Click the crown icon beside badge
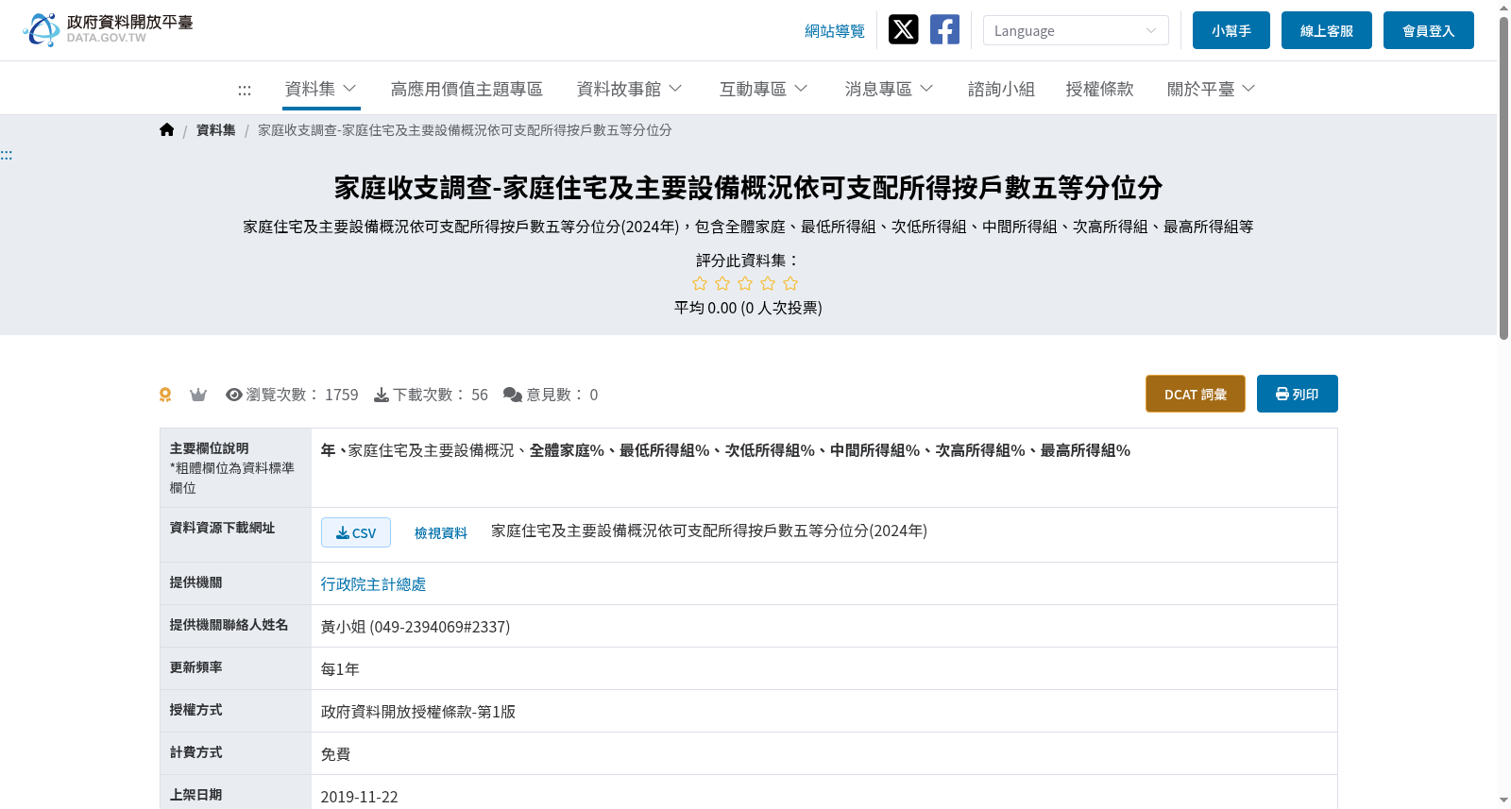1511x809 pixels. [x=198, y=395]
